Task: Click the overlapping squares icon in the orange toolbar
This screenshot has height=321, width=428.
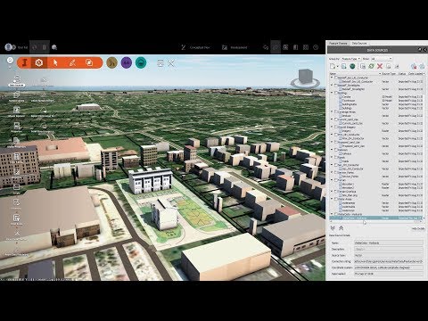Action: (x=88, y=62)
